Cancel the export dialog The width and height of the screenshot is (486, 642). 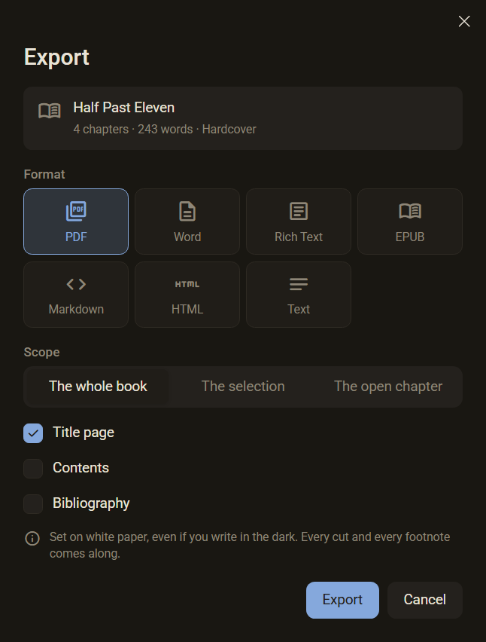pyautogui.click(x=425, y=600)
